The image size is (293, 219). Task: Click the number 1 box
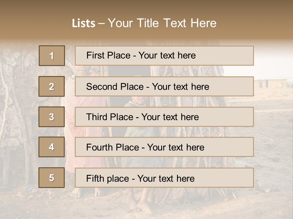52,56
